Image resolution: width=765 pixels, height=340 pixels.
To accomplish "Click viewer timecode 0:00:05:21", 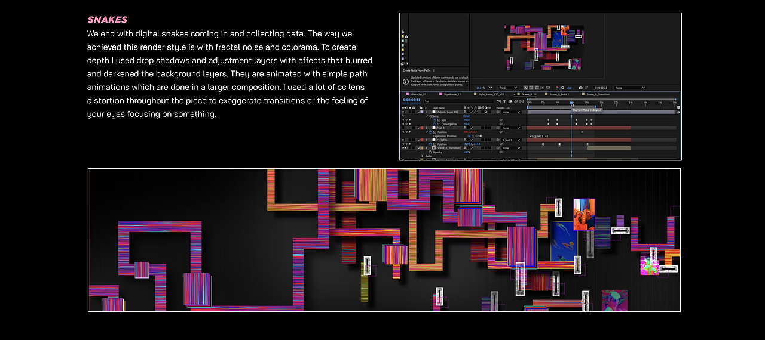I will point(601,88).
